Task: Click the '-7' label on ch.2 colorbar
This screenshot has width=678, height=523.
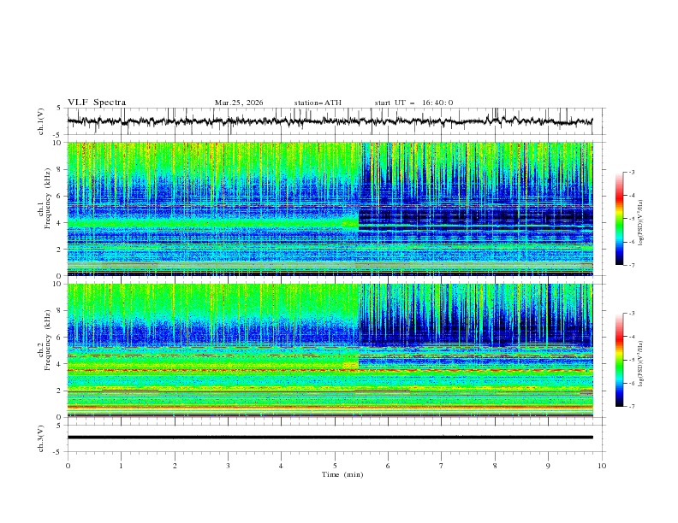Action: 631,407
